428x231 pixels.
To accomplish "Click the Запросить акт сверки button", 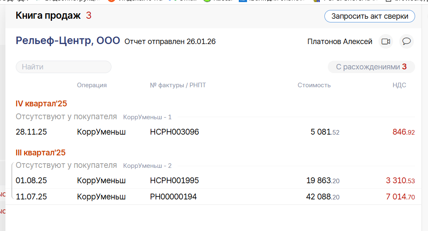I will [x=369, y=17].
